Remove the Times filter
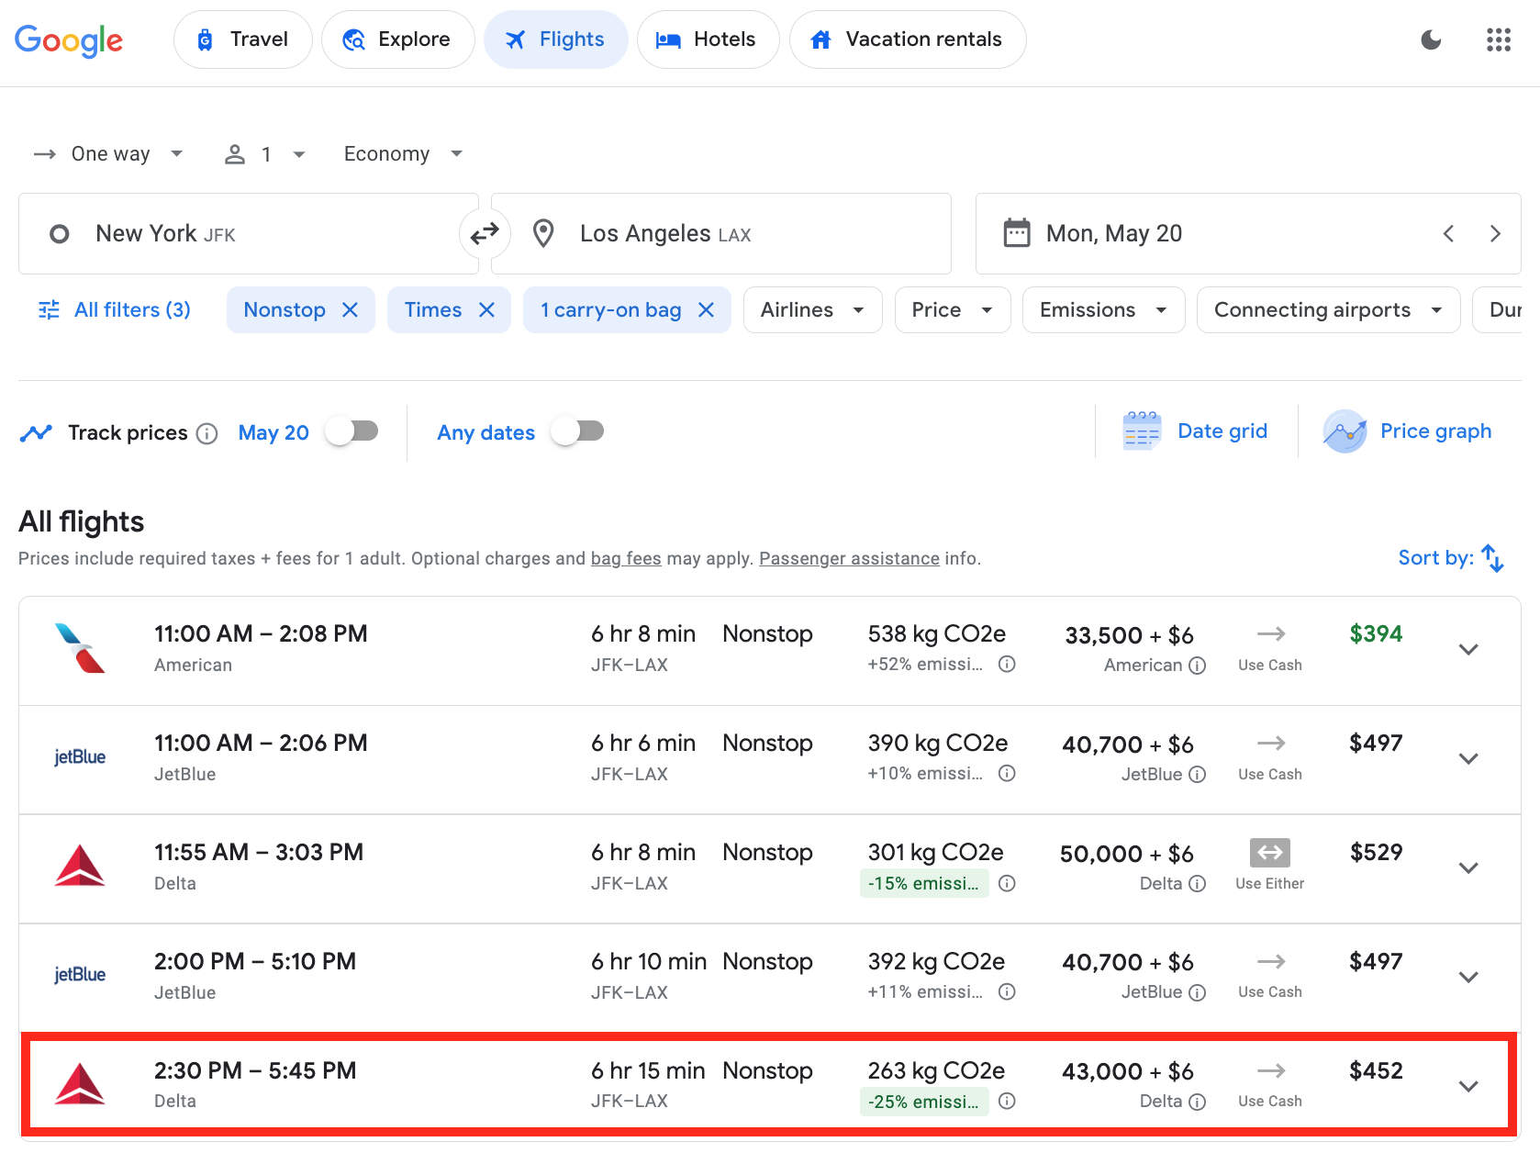This screenshot has width=1540, height=1164. coord(486,310)
